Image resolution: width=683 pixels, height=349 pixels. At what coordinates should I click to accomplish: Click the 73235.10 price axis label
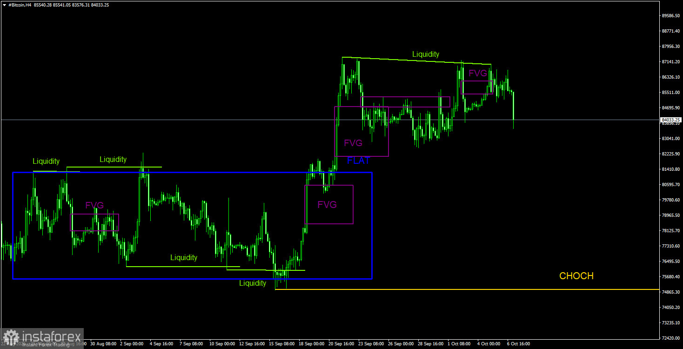[x=671, y=322]
